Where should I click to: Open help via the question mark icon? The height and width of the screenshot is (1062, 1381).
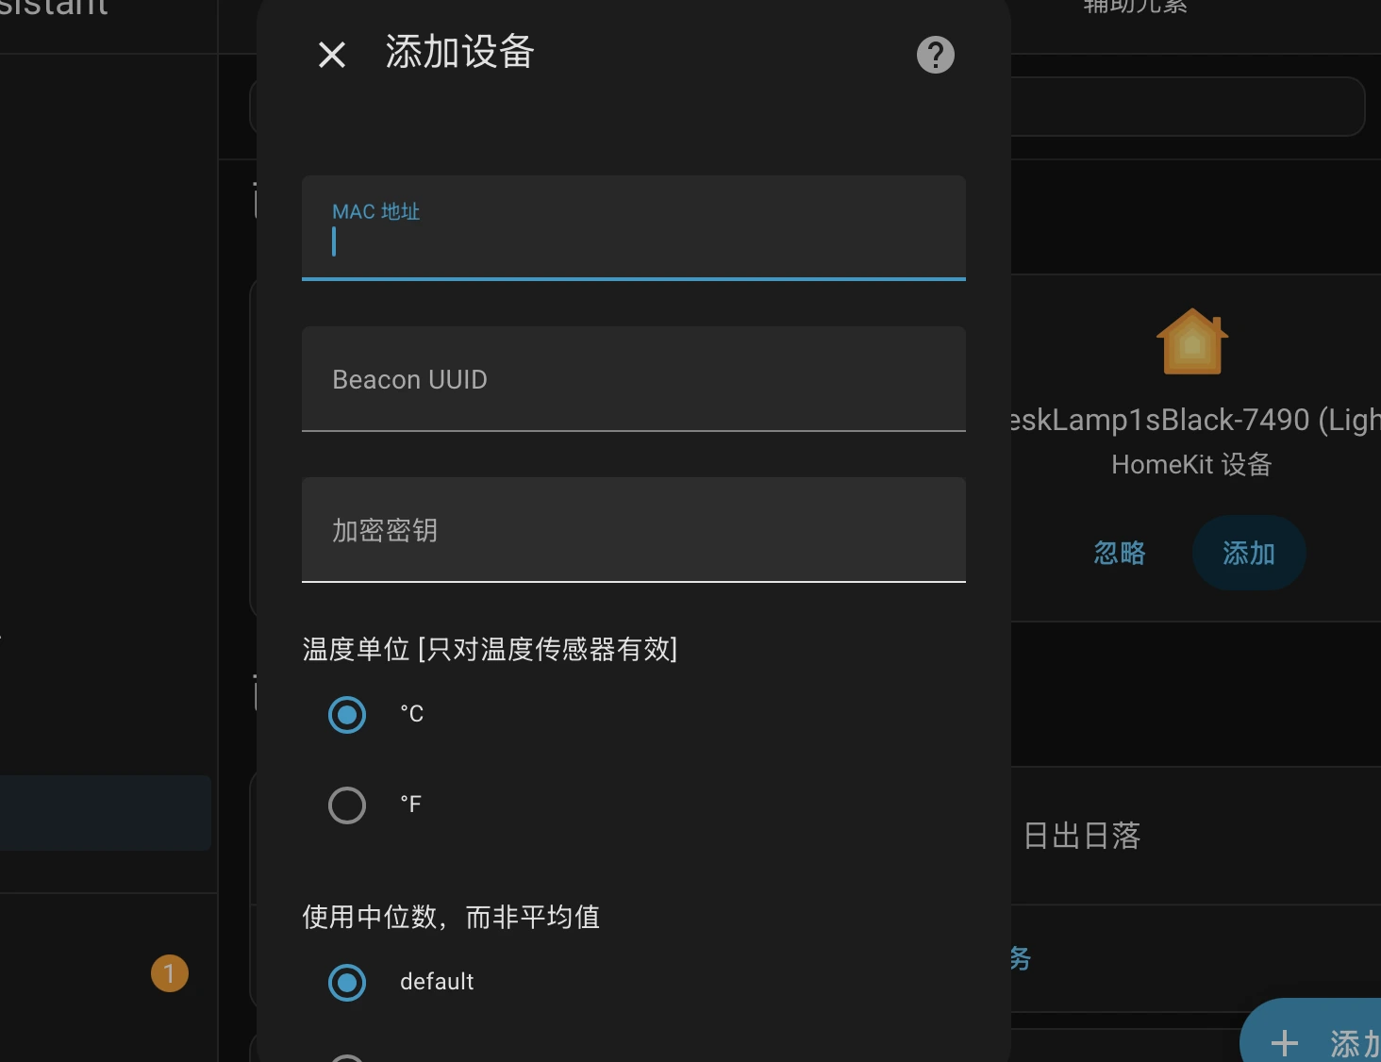pos(935,55)
